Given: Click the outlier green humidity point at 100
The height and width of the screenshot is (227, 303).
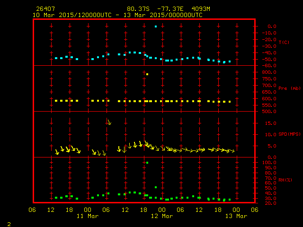Looking at the screenshot, I should pyautogui.click(x=147, y=163).
